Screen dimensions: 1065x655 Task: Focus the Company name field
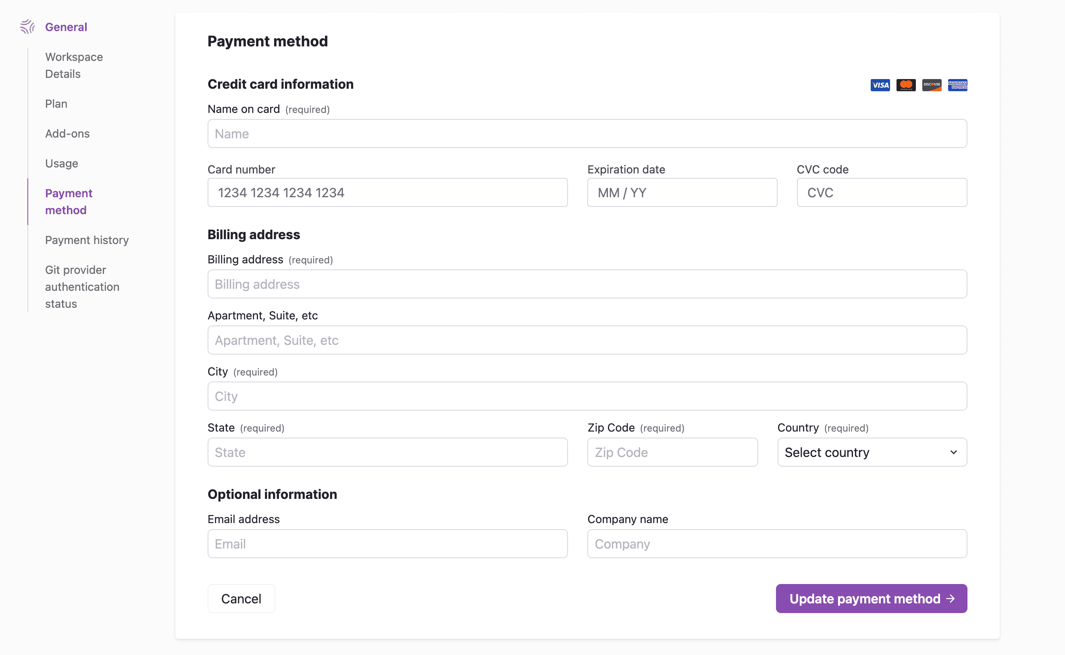(x=777, y=544)
